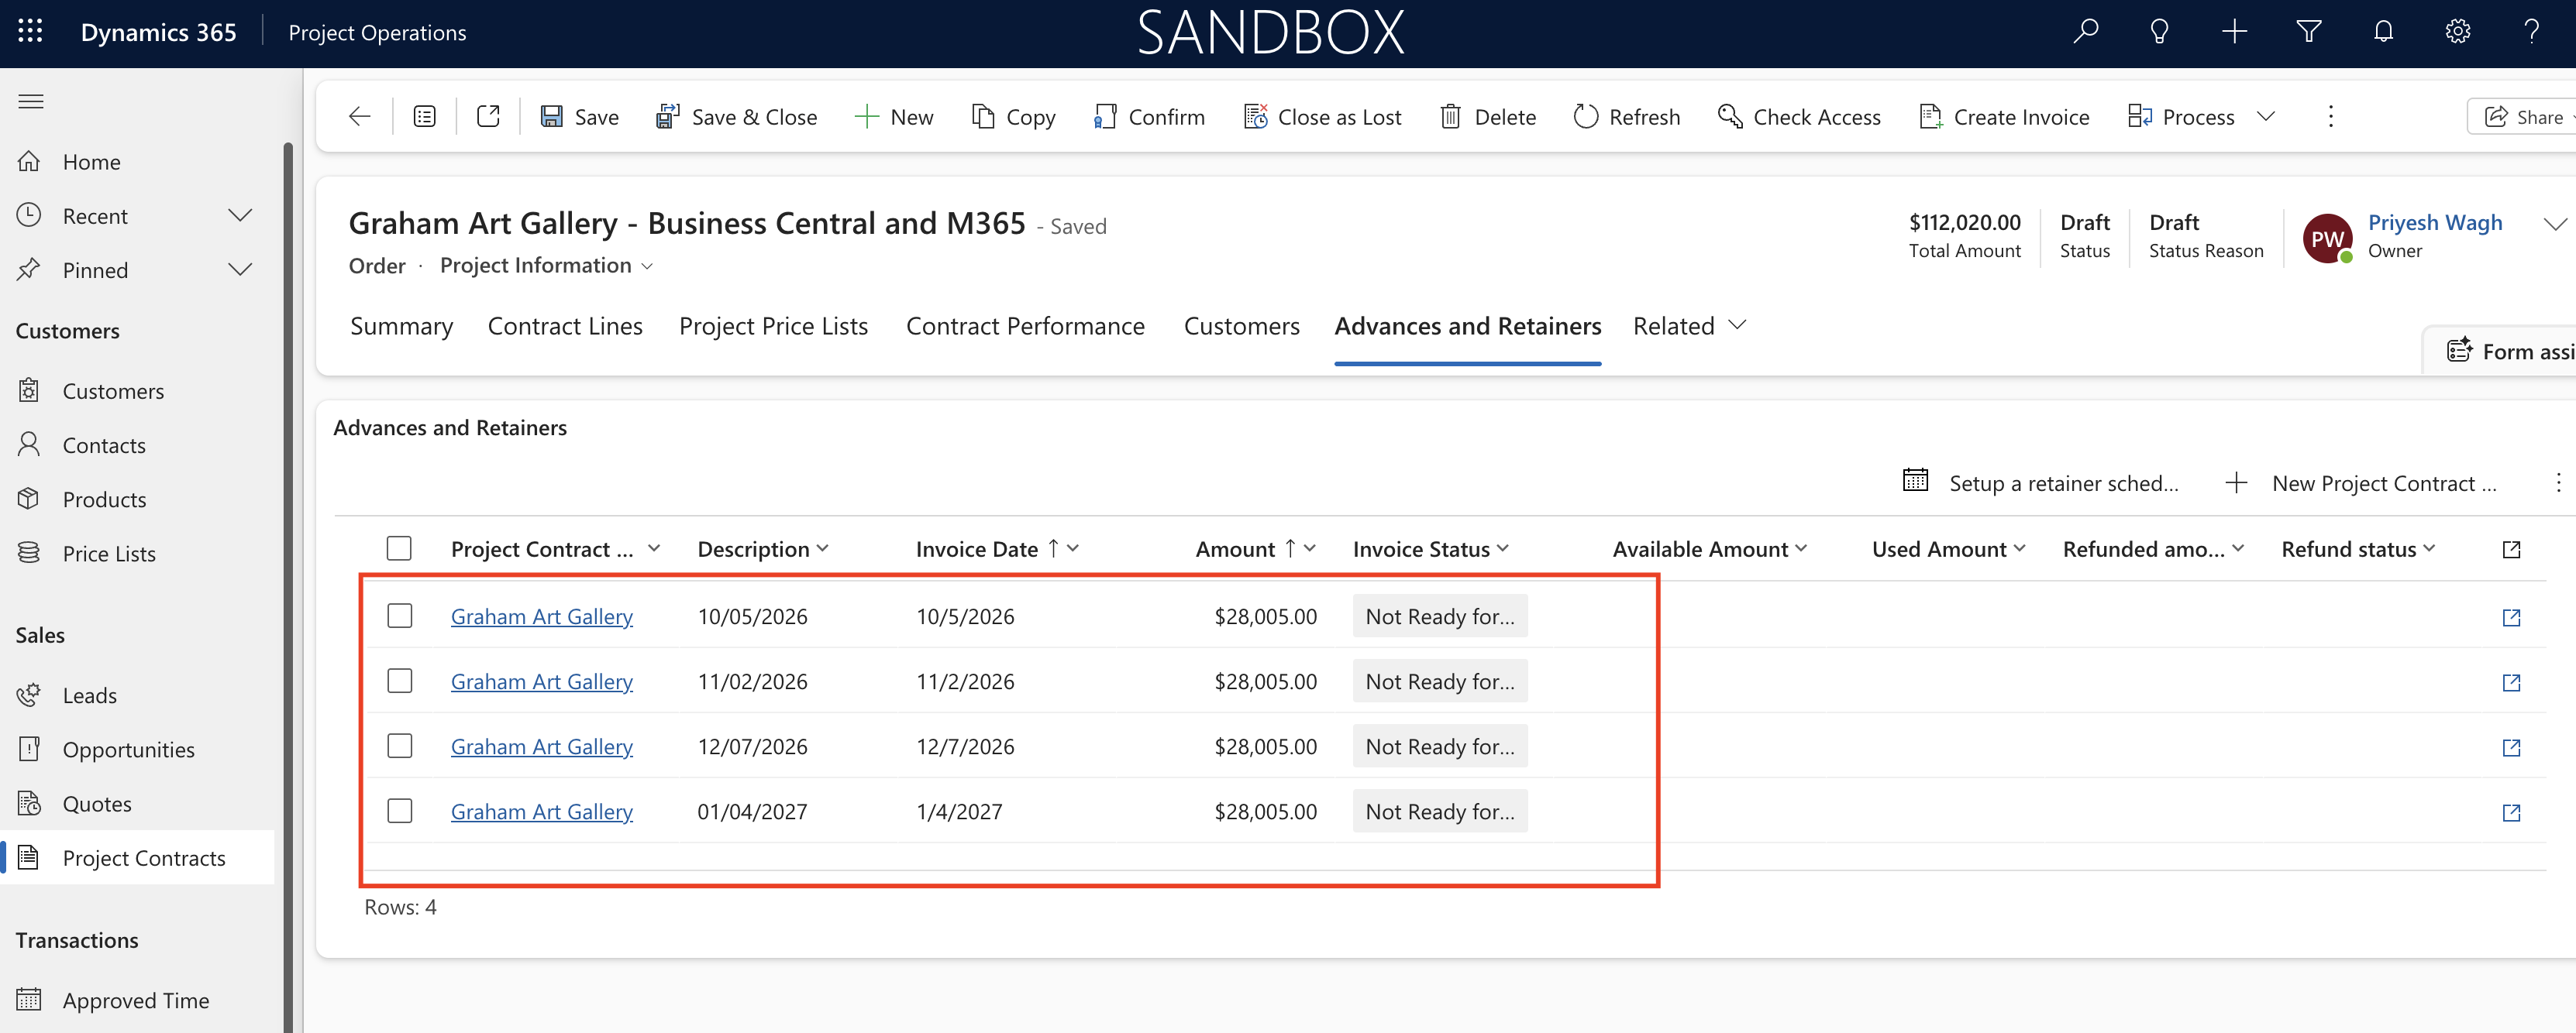Image resolution: width=2576 pixels, height=1033 pixels.
Task: Expand the Pinned section in sidebar
Action: (240, 269)
